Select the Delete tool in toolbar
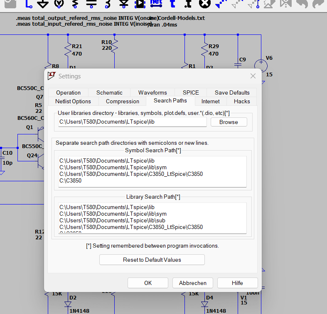Viewport: 327px width, 314px height. coord(205,4)
